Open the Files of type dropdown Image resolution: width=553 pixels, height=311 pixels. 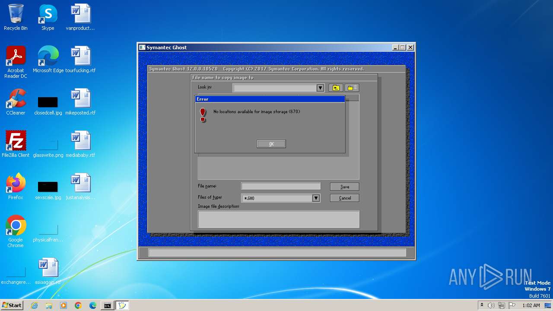(x=316, y=198)
